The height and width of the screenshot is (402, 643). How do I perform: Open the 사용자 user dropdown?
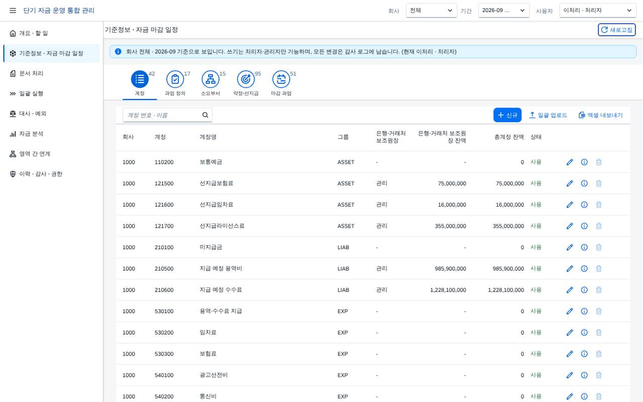tap(598, 11)
